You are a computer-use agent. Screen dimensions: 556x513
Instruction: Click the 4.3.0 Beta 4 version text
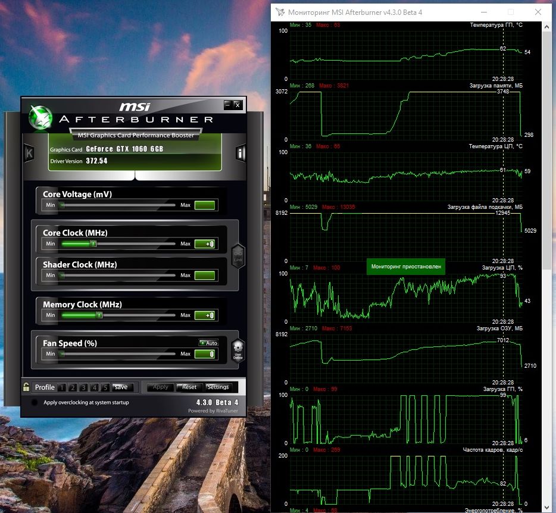(x=217, y=402)
